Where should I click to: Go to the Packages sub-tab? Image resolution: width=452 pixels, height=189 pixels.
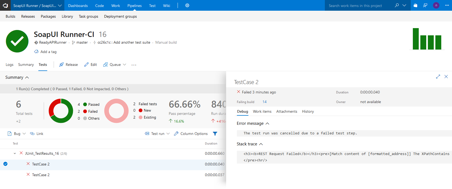(x=48, y=16)
